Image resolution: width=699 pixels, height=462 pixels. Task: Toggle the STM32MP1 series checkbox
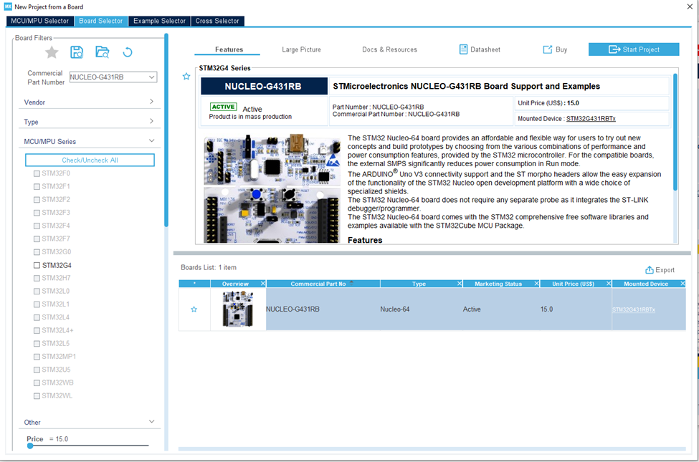coord(37,357)
